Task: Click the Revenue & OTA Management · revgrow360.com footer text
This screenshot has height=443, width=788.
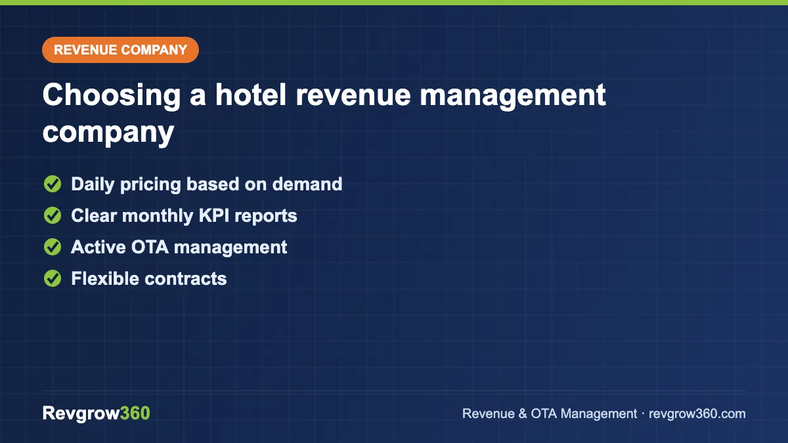Action: click(604, 414)
